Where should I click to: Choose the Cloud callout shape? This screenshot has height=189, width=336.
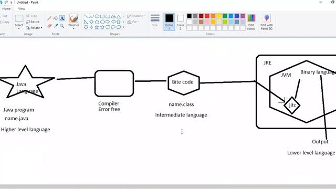119,27
